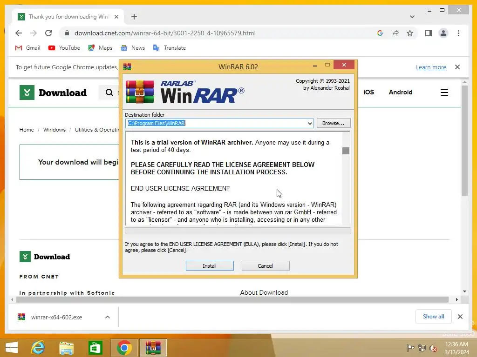
Task: Open the YouTube bookmark
Action: (64, 48)
